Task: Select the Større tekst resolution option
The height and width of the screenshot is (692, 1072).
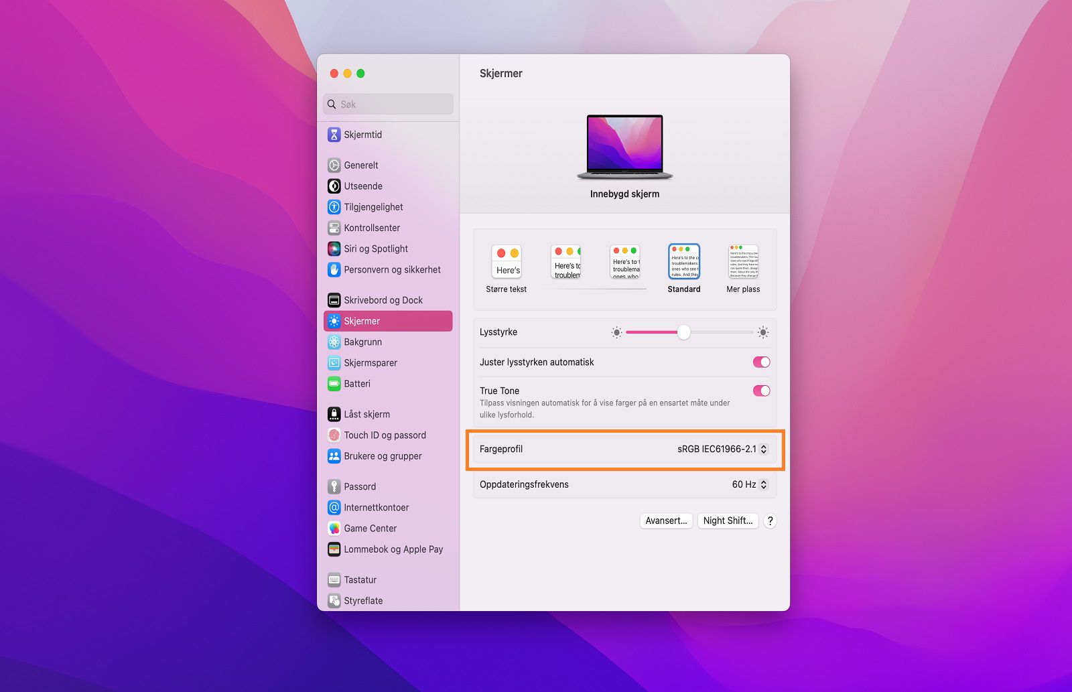Action: pos(507,269)
